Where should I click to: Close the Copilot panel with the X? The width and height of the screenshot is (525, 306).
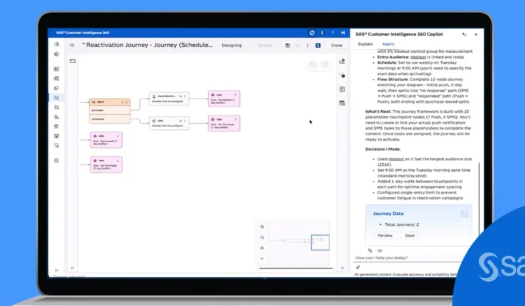(476, 35)
